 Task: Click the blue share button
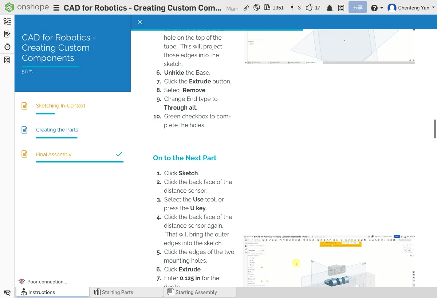click(357, 7)
